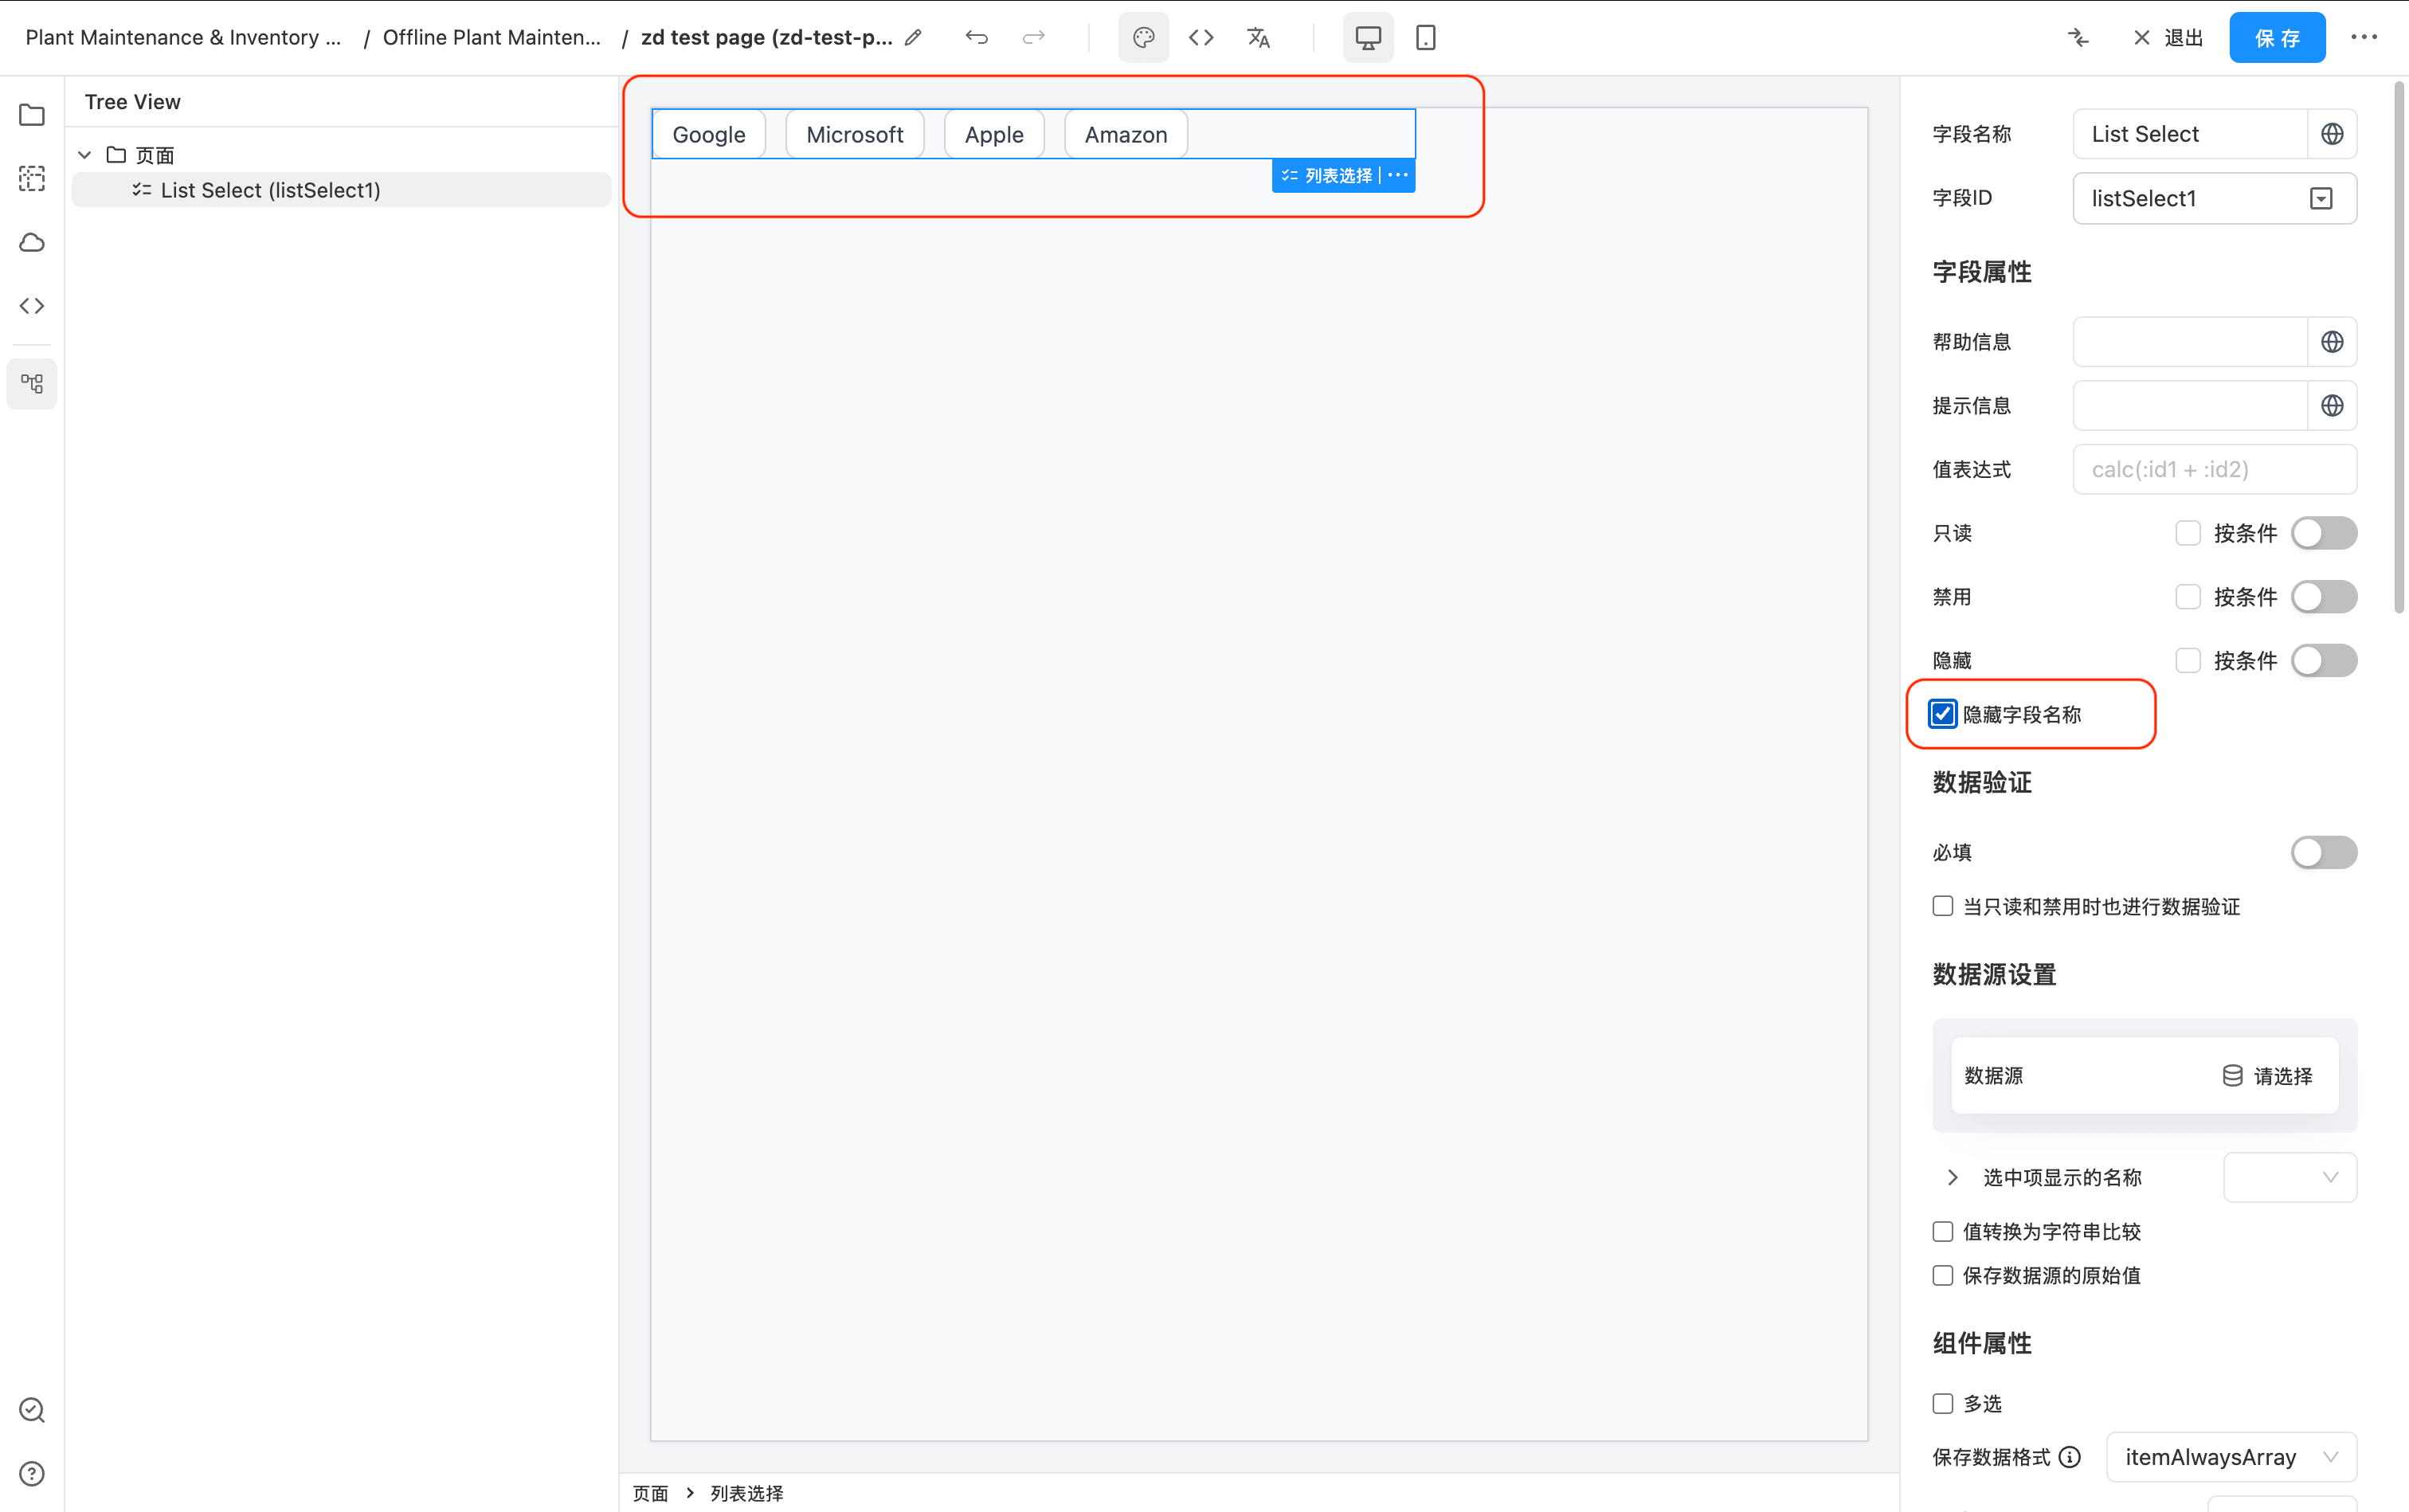This screenshot has width=2409, height=1512.
Task: Open source code view in top toolbar
Action: pos(1201,38)
